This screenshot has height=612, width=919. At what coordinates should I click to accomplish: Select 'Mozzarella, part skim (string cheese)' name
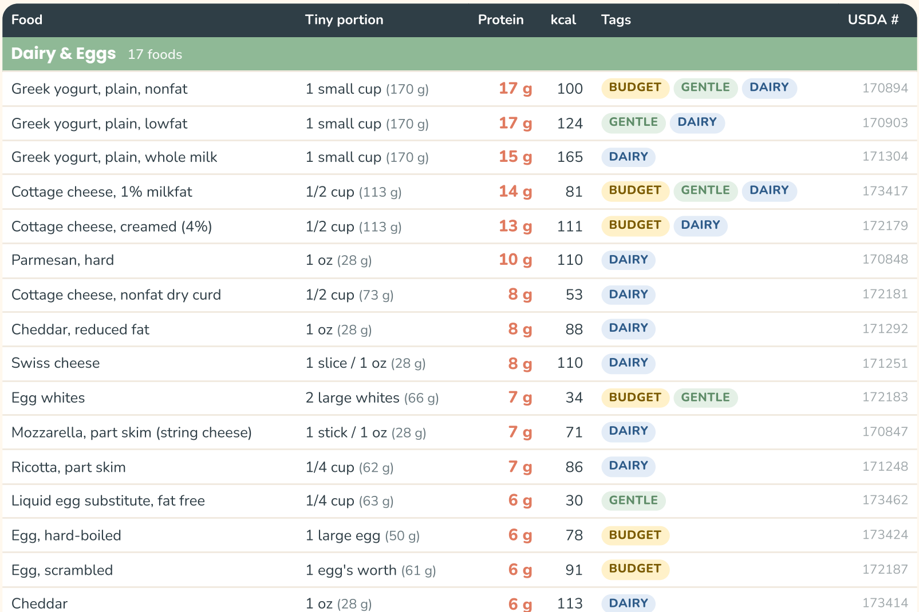tap(132, 432)
